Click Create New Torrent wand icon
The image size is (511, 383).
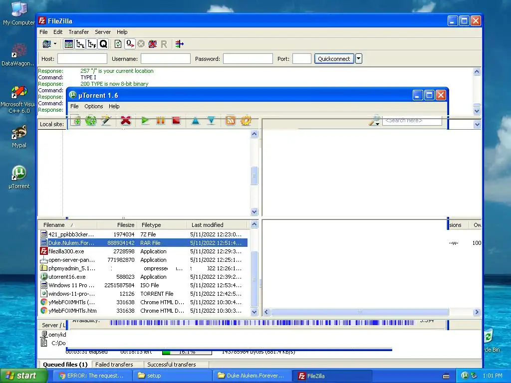pyautogui.click(x=106, y=121)
